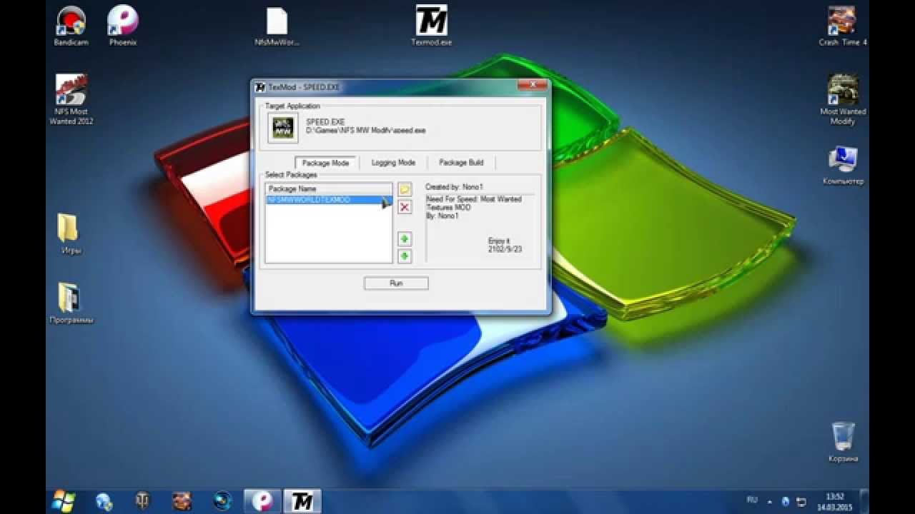Move package up with green arrow

(405, 239)
